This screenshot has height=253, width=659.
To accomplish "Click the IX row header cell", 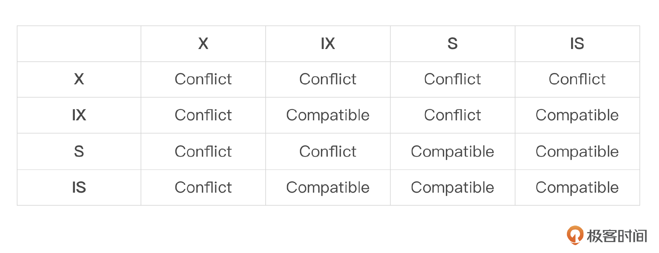I will 79,115.
